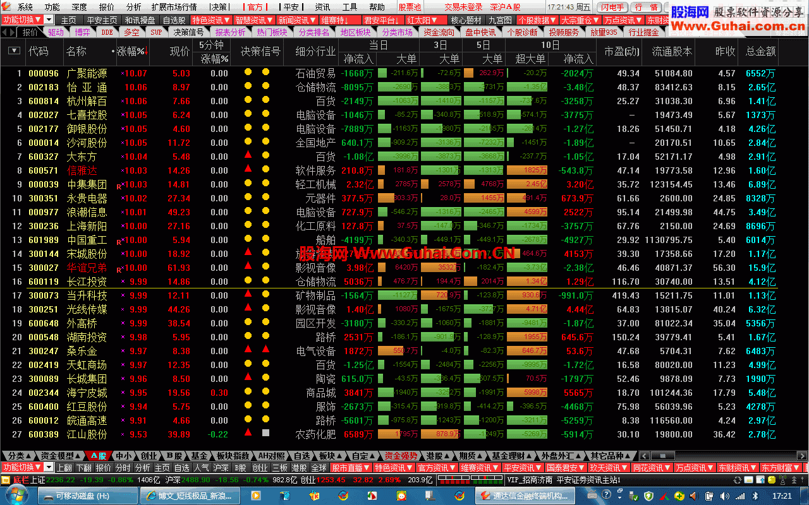
Task: Open the 帮助 menu
Action: [x=377, y=7]
